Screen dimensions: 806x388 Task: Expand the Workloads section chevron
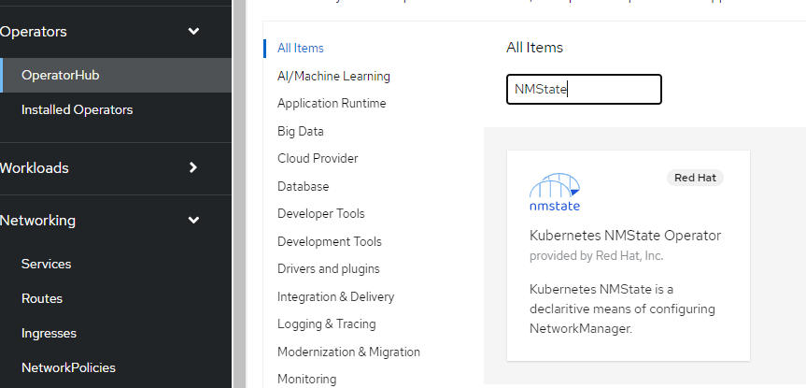(193, 167)
